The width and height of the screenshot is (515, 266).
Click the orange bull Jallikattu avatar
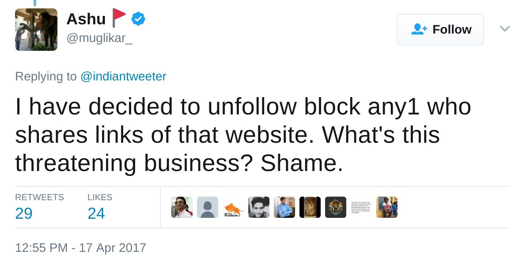tap(233, 207)
